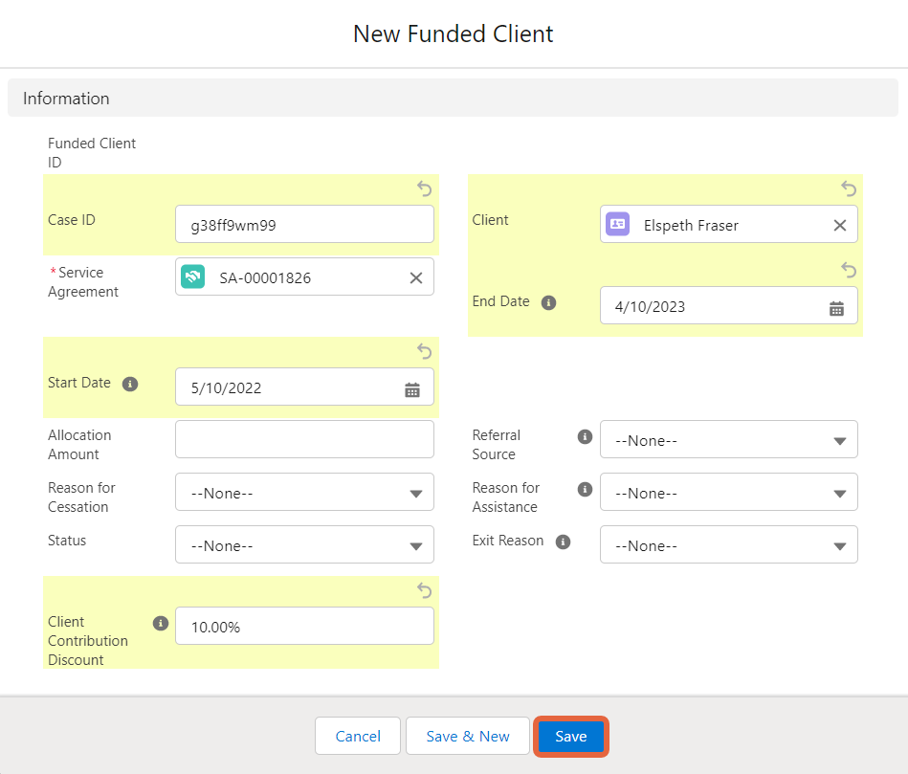Undo the Client Contribution Discount change

click(425, 590)
